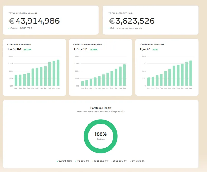Click the Dec bar in Cumulative Investors chart

tap(153, 81)
